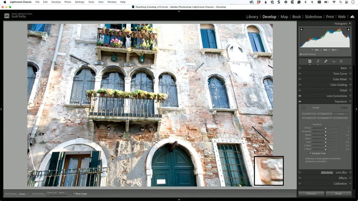
Task: Toggle Color Mixer panel eye switch
Action: click(x=300, y=79)
